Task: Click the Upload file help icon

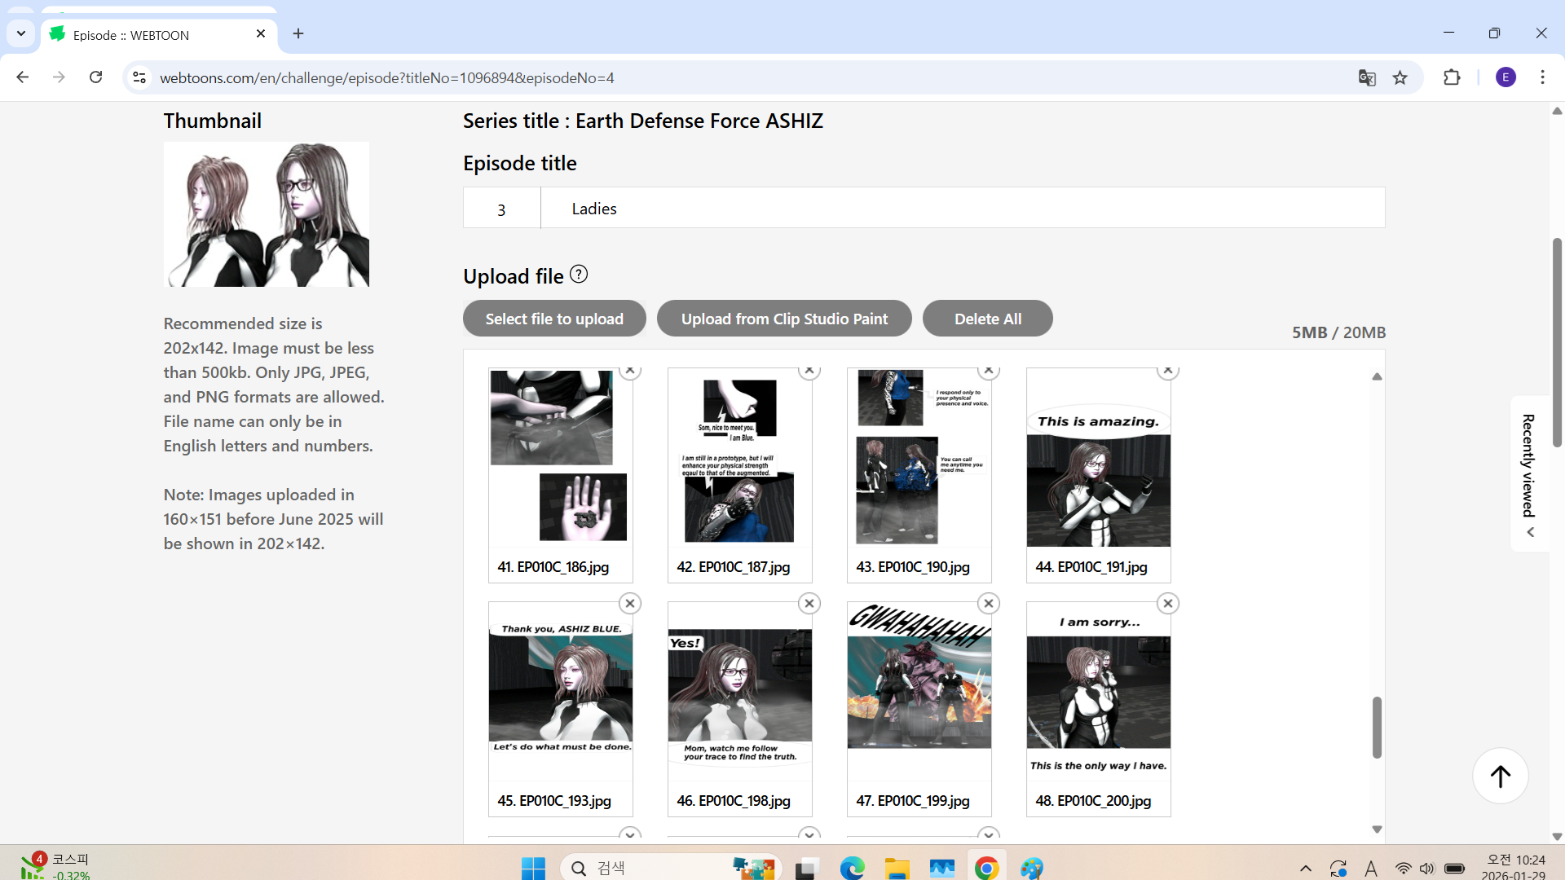Action: [x=579, y=275]
